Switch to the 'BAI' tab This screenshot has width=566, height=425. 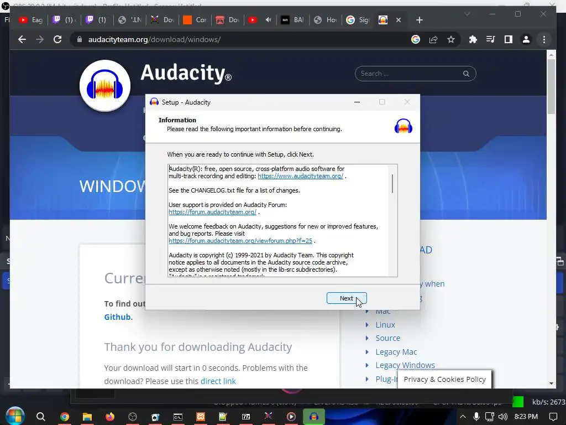pos(292,20)
